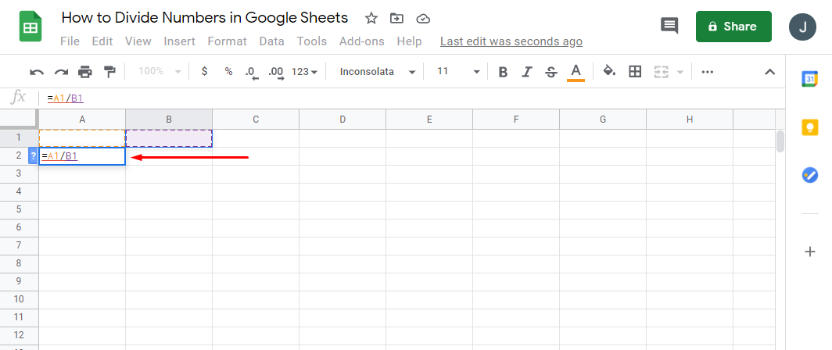Open the borders tool
This screenshot has width=832, height=350.
[635, 72]
